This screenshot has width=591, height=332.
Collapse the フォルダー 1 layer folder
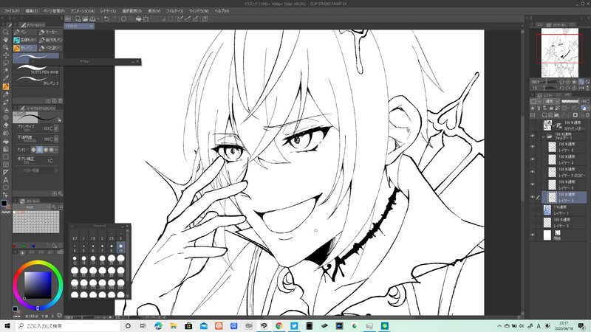point(543,136)
